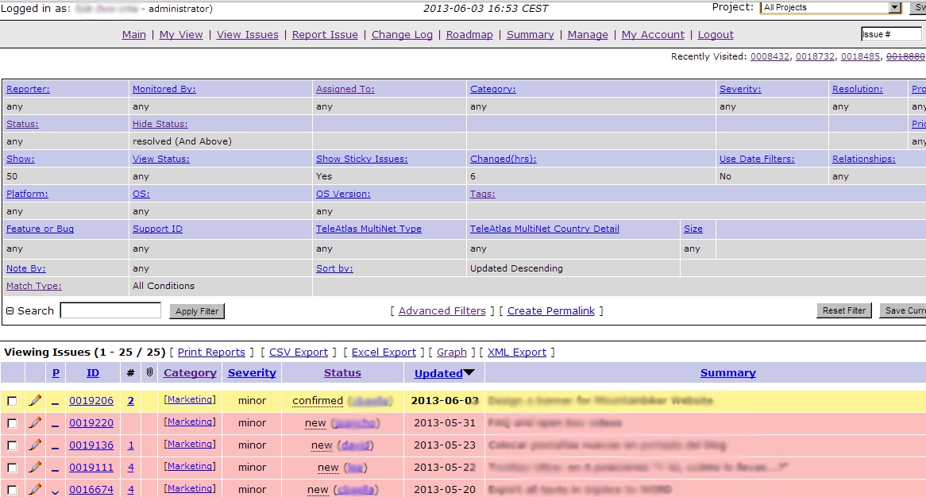
Task: Collapse the filter box using the Search toggle
Action: 10,311
